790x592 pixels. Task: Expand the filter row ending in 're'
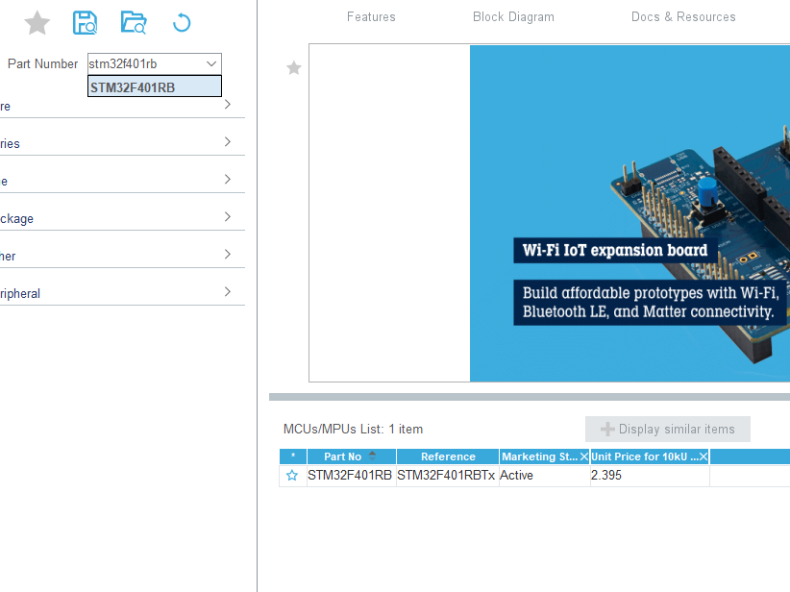(122, 106)
